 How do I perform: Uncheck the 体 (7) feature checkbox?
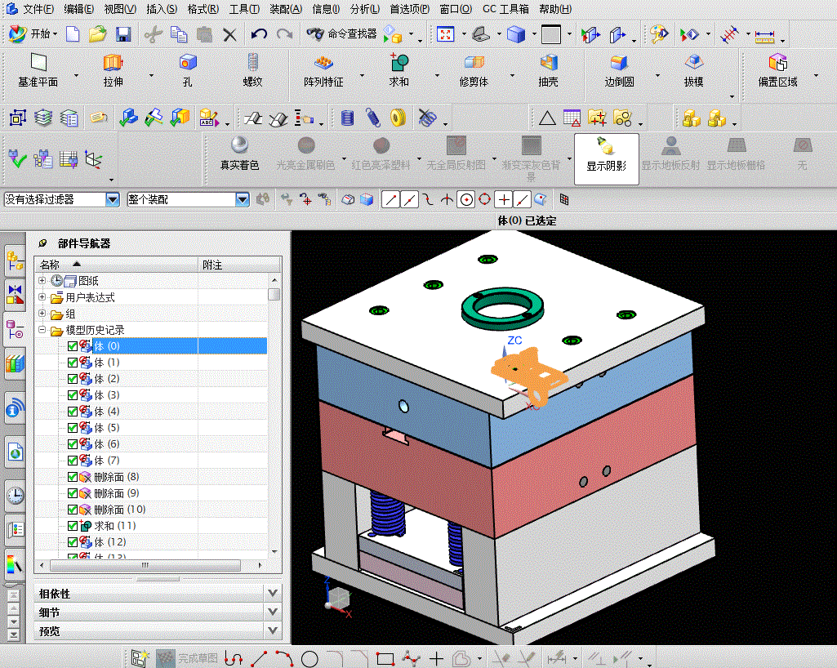tap(73, 461)
